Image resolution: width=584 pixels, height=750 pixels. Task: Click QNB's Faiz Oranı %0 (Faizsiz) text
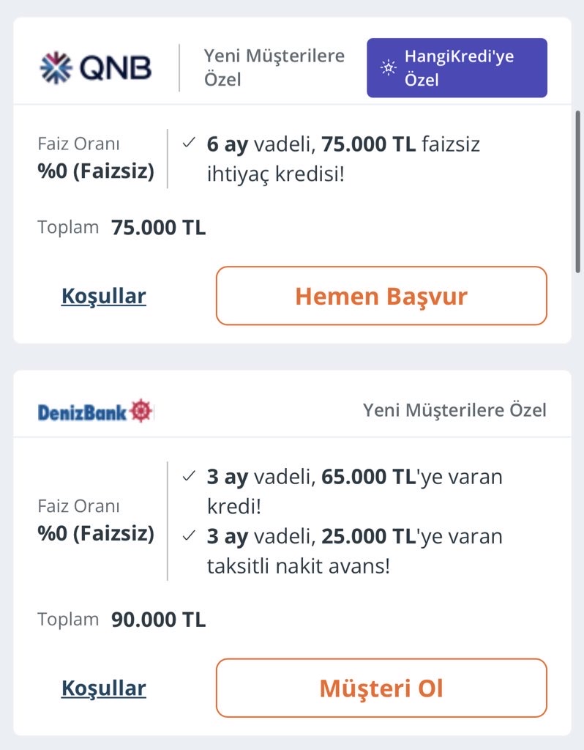coord(96,158)
